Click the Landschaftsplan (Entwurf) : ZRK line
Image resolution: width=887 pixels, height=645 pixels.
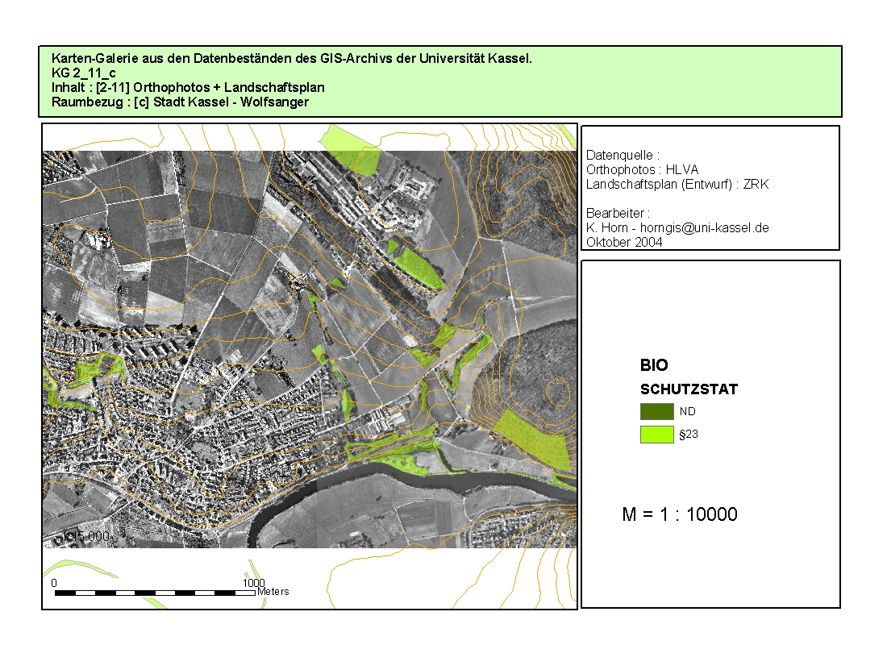(x=677, y=184)
